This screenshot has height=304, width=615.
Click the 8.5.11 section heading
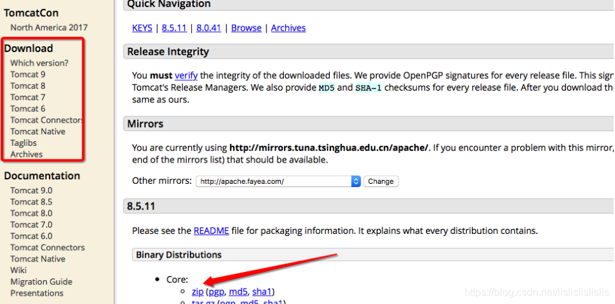141,206
